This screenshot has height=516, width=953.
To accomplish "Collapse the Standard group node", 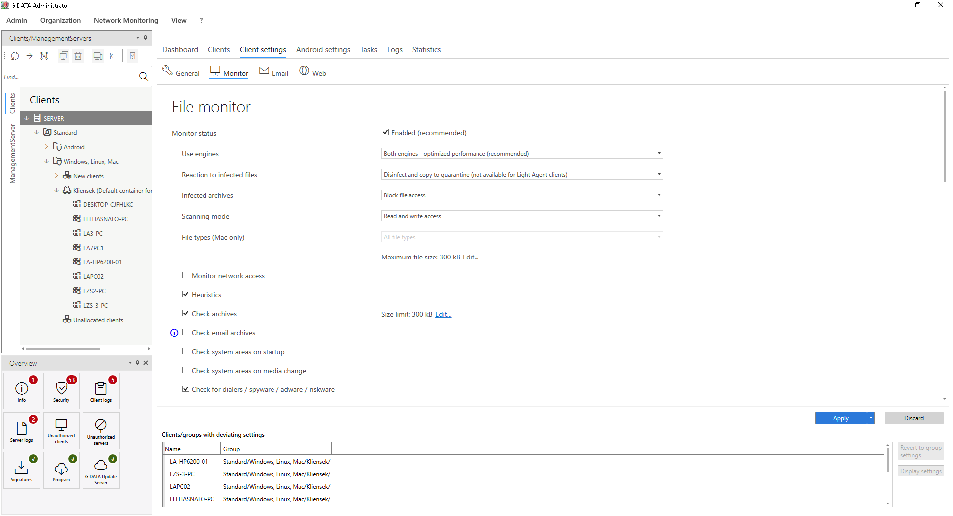I will tap(37, 132).
